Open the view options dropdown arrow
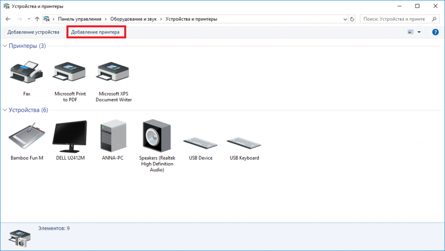This screenshot has height=251, width=445. [419, 32]
